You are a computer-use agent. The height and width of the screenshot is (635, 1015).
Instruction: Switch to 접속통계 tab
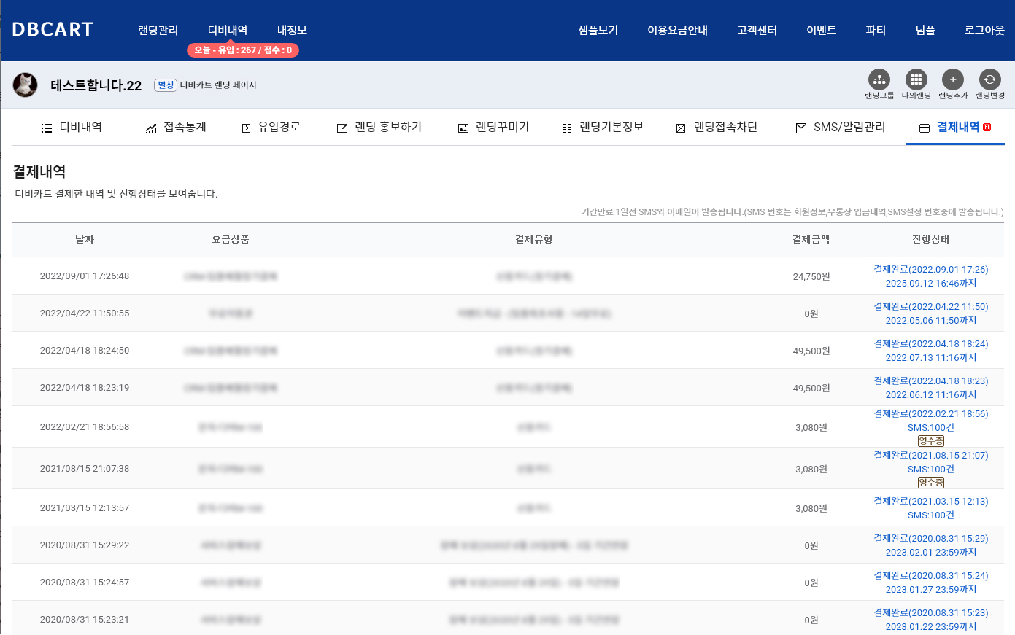click(x=176, y=128)
